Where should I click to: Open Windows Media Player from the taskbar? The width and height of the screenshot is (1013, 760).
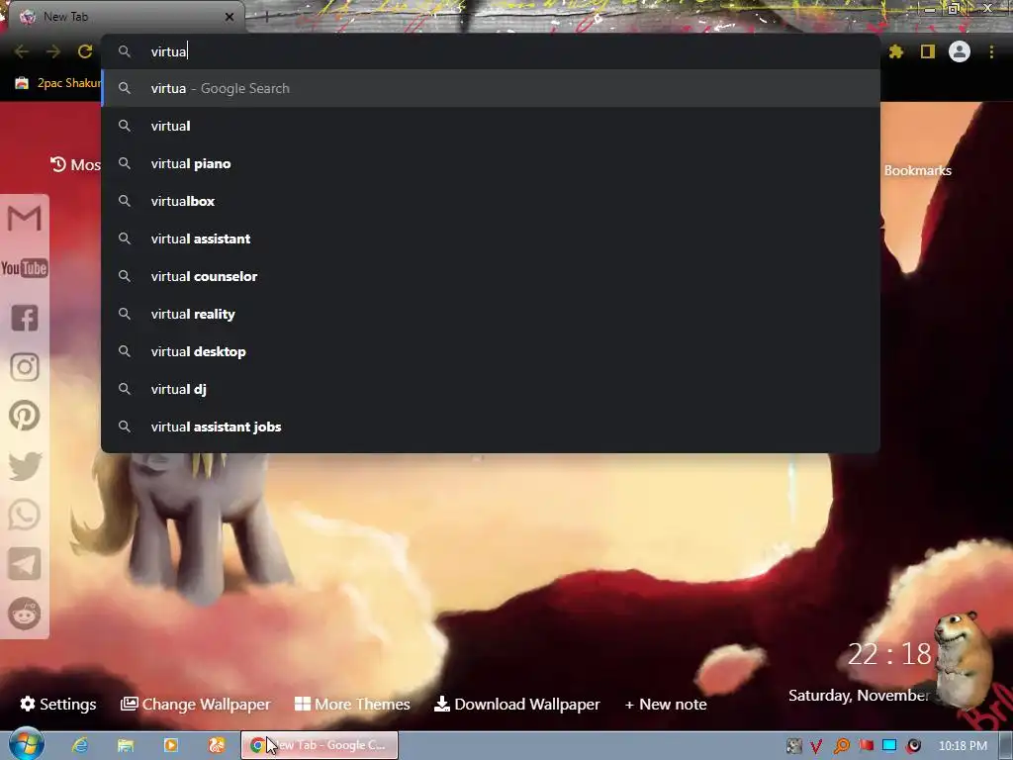tap(171, 745)
